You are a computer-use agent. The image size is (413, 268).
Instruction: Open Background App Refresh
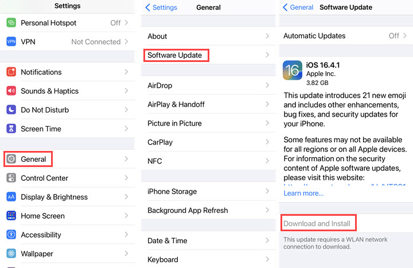(x=208, y=210)
